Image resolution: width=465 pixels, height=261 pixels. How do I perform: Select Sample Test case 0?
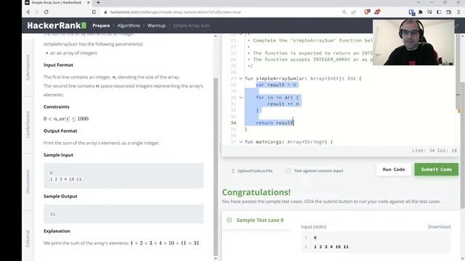[256, 220]
